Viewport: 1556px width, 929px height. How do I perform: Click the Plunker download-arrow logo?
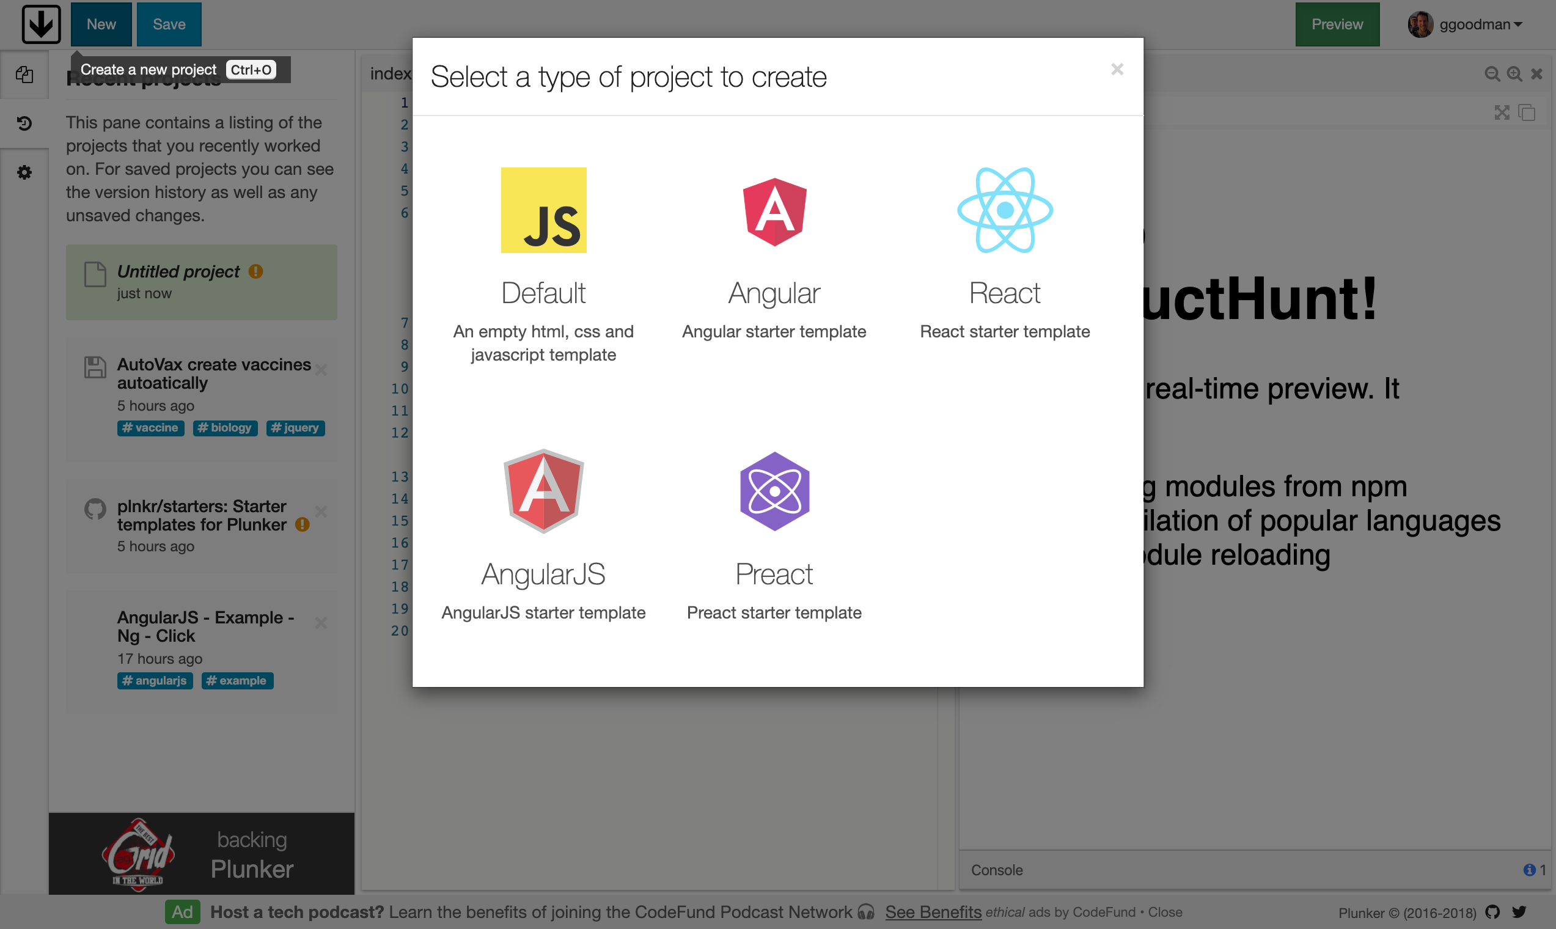(x=42, y=24)
